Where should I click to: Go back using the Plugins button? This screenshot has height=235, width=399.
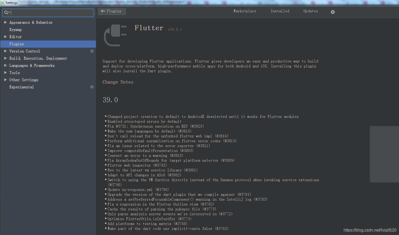[x=112, y=11]
